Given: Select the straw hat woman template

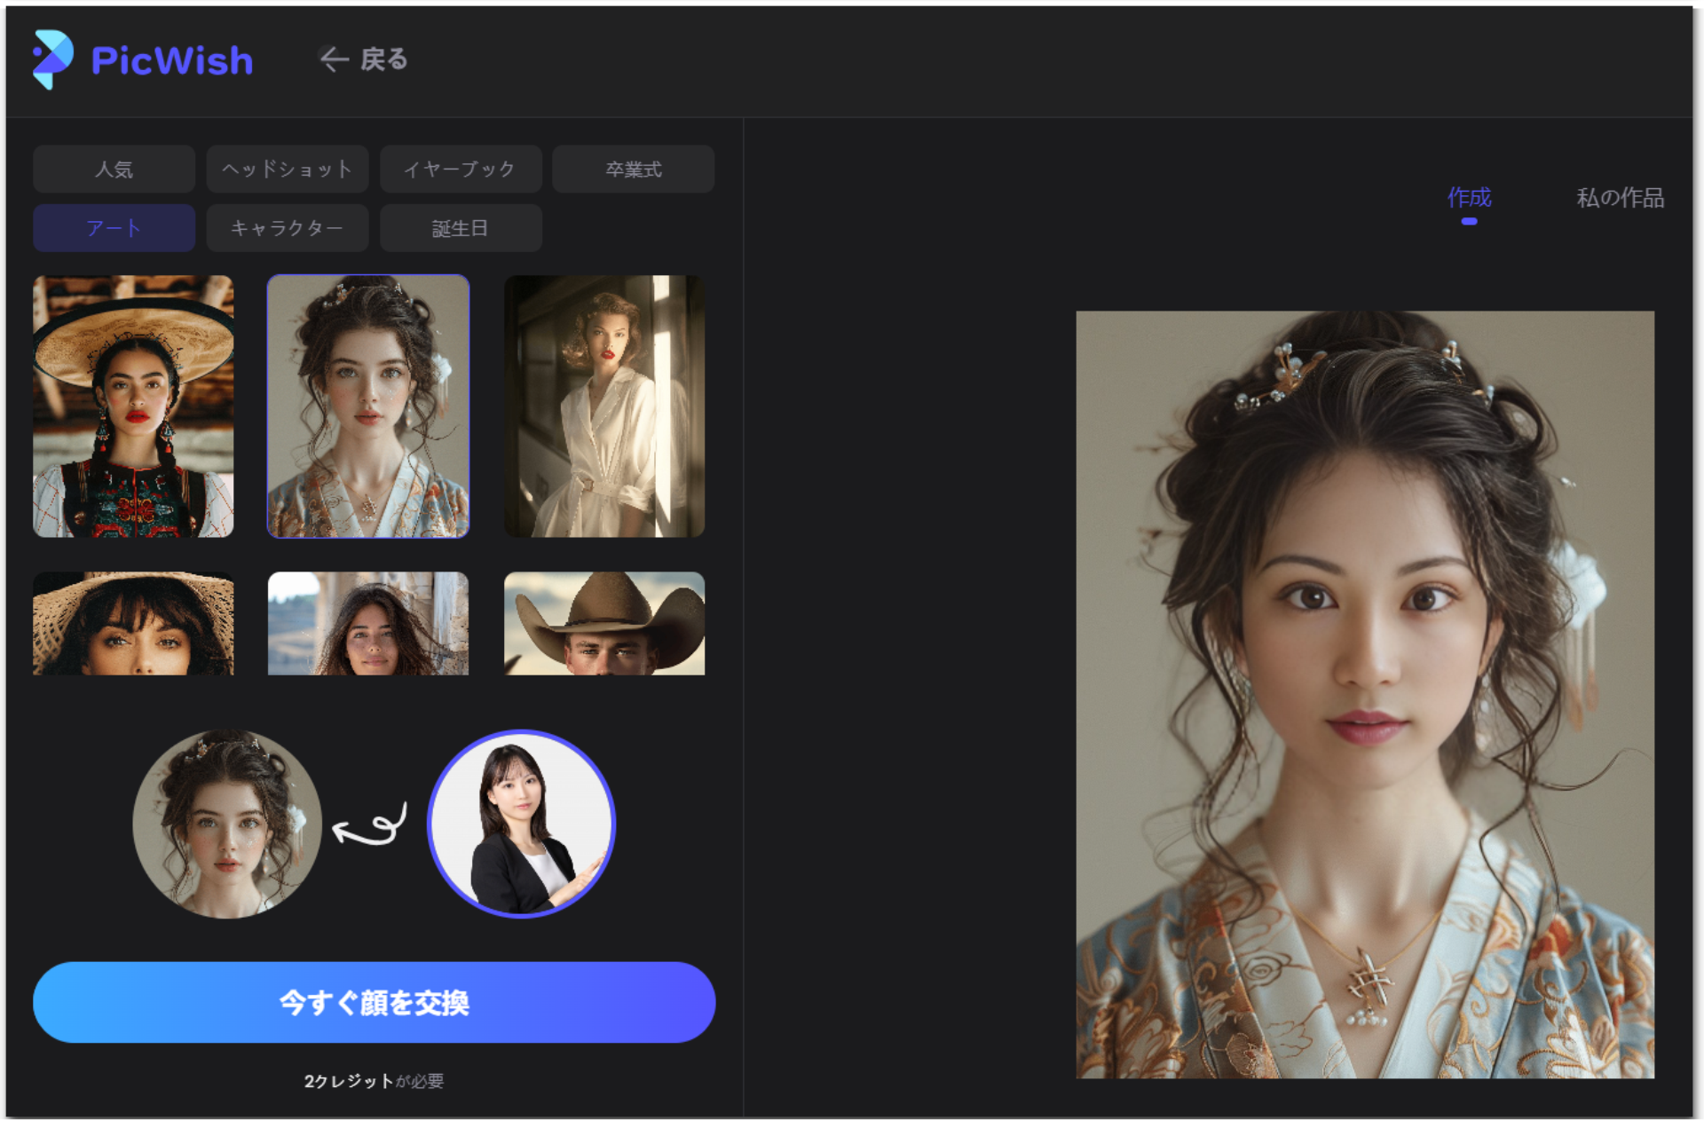Looking at the screenshot, I should coord(133,623).
